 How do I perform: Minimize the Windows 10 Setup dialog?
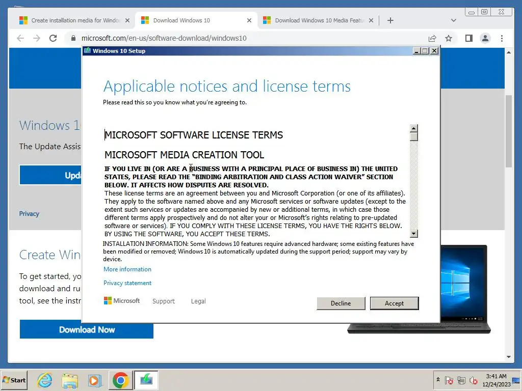point(416,51)
